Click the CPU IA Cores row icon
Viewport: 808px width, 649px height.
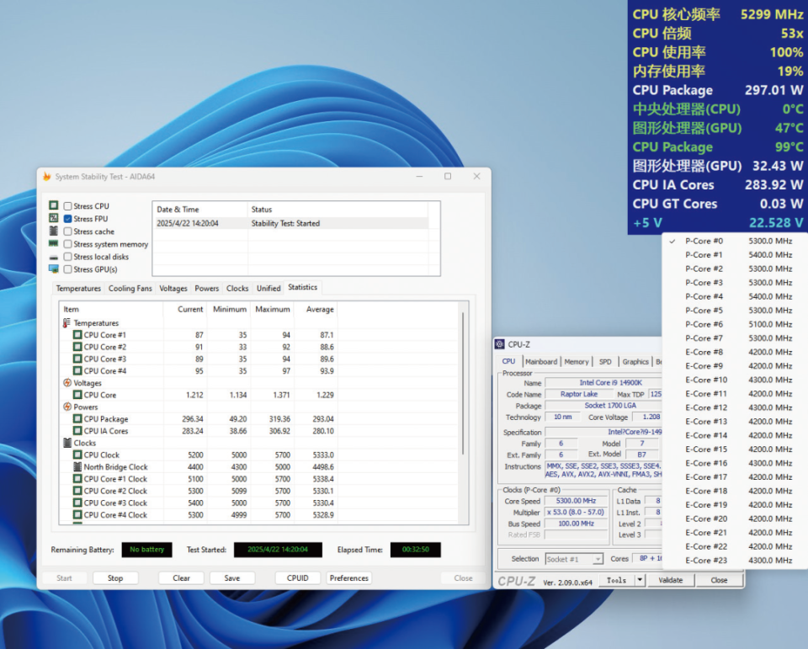tap(77, 431)
